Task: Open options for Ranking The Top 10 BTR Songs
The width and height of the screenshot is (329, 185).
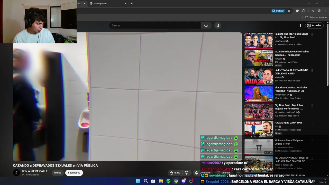Action: (x=312, y=34)
